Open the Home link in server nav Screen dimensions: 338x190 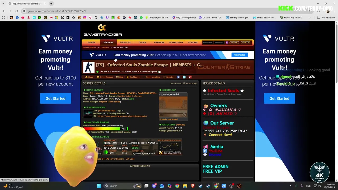pyautogui.click(x=89, y=77)
